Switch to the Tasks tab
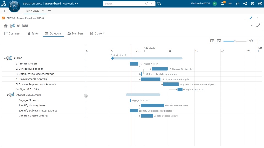Image resolution: width=264 pixels, height=148 pixels. [33, 33]
